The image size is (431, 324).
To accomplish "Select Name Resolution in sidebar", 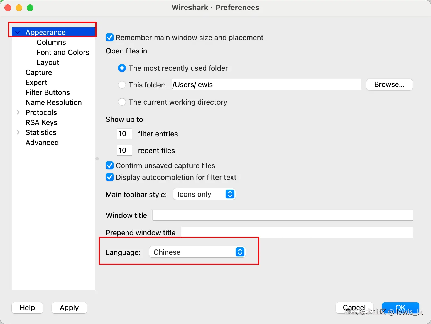I will (x=53, y=102).
